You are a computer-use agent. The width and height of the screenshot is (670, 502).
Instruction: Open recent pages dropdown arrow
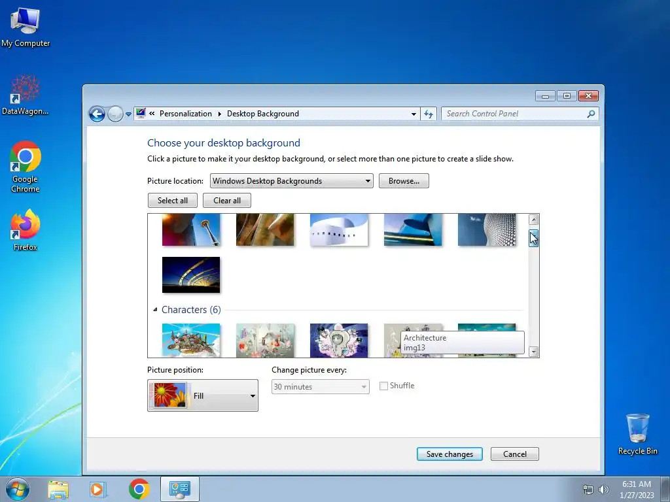(128, 114)
